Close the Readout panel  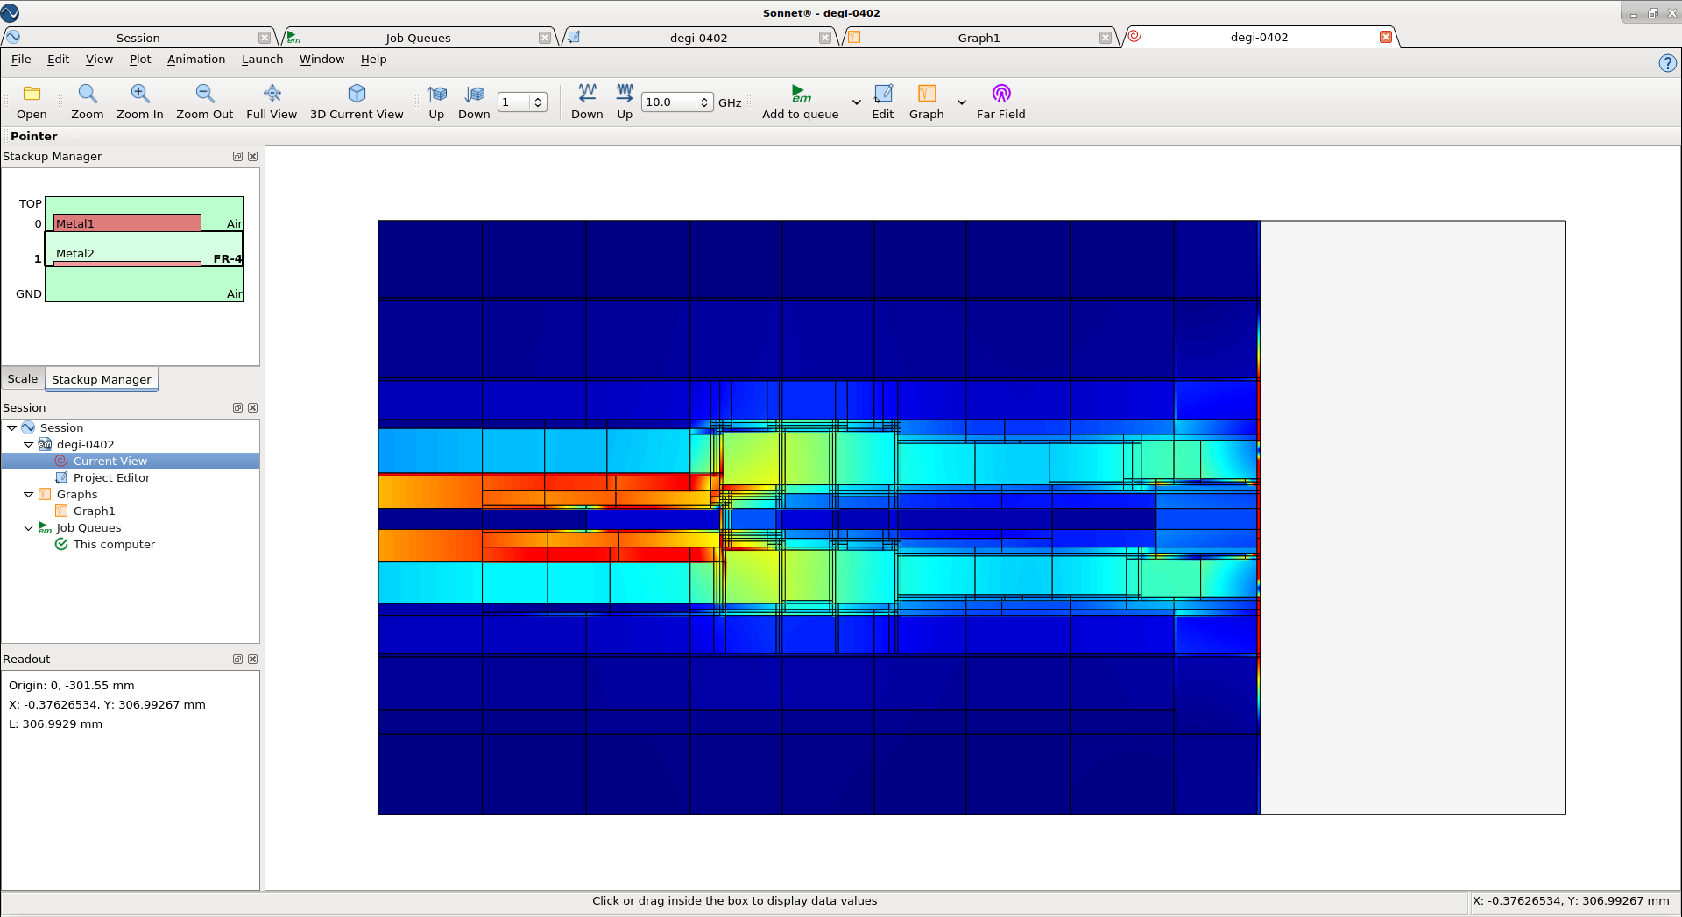coord(252,659)
